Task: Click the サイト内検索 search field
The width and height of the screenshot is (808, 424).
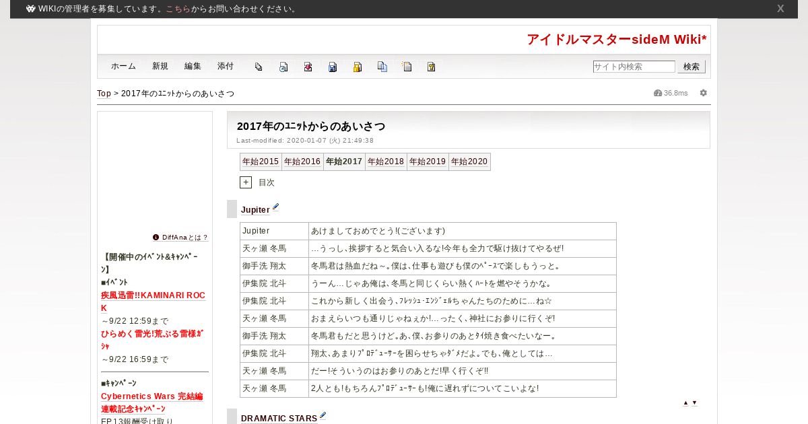Action: (x=634, y=67)
